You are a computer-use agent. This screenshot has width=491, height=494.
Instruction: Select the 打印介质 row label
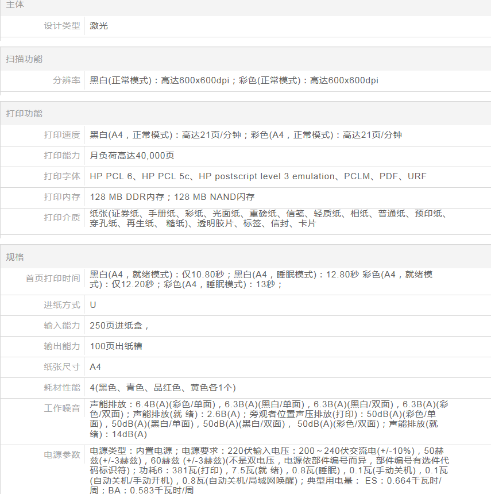pyautogui.click(x=62, y=218)
